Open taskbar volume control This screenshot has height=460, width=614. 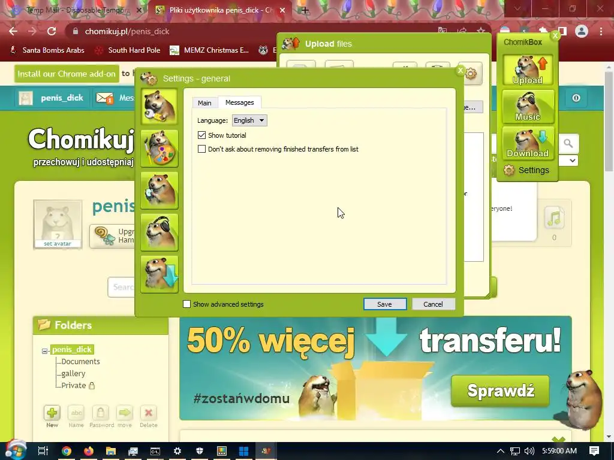529,451
